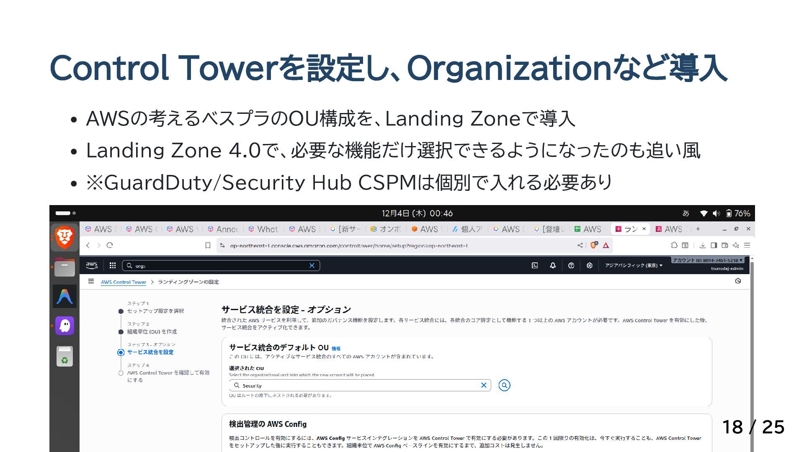Toggle the AWS side navigation hamburger
Image resolution: width=804 pixels, height=452 pixels.
tap(91, 281)
